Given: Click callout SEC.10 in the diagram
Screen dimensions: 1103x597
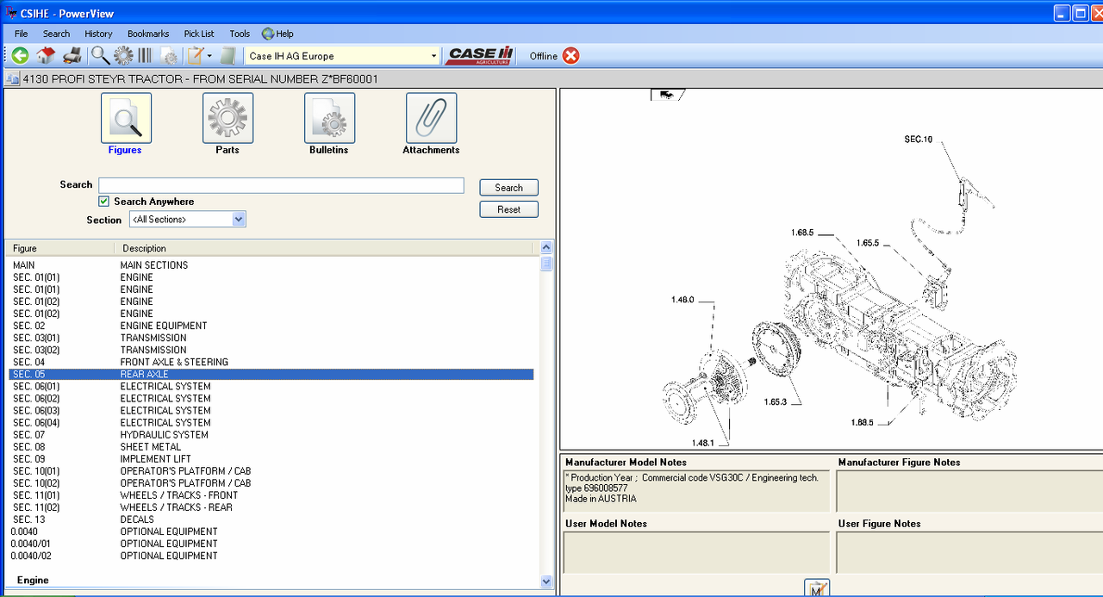Looking at the screenshot, I should coord(918,139).
